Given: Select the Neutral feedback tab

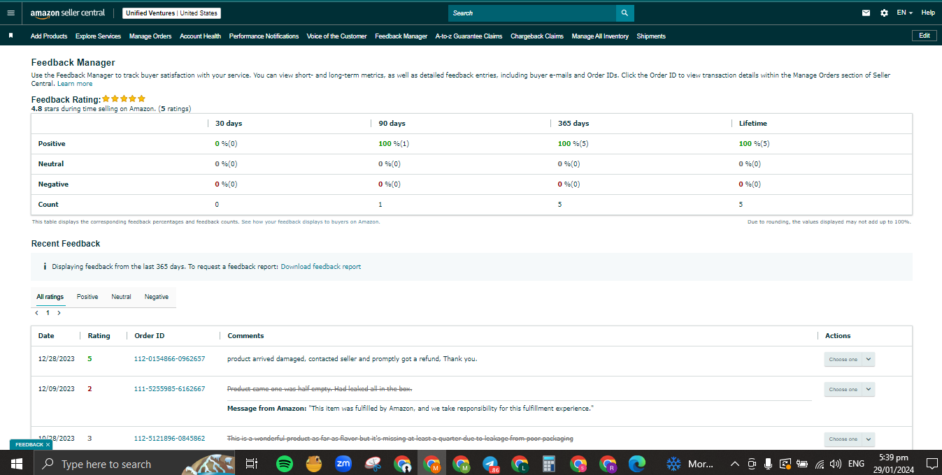Looking at the screenshot, I should (x=121, y=297).
